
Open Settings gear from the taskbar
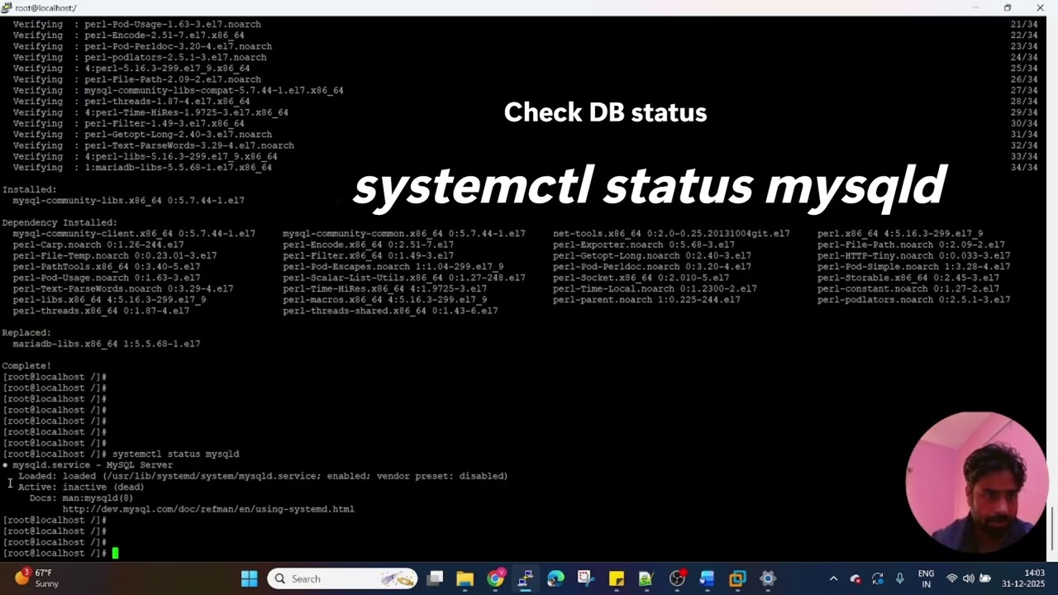pos(768,578)
